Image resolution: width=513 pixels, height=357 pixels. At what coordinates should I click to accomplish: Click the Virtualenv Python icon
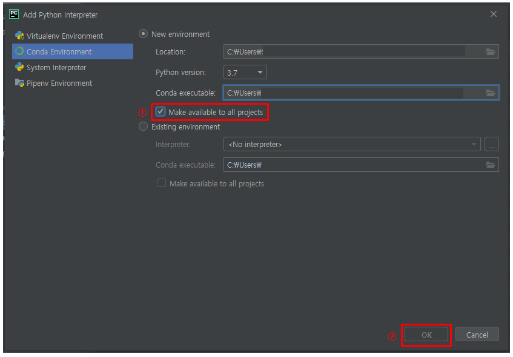tap(19, 36)
